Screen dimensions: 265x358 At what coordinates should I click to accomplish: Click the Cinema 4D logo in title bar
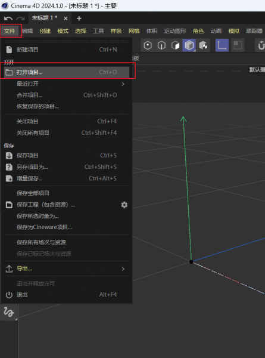(5, 6)
